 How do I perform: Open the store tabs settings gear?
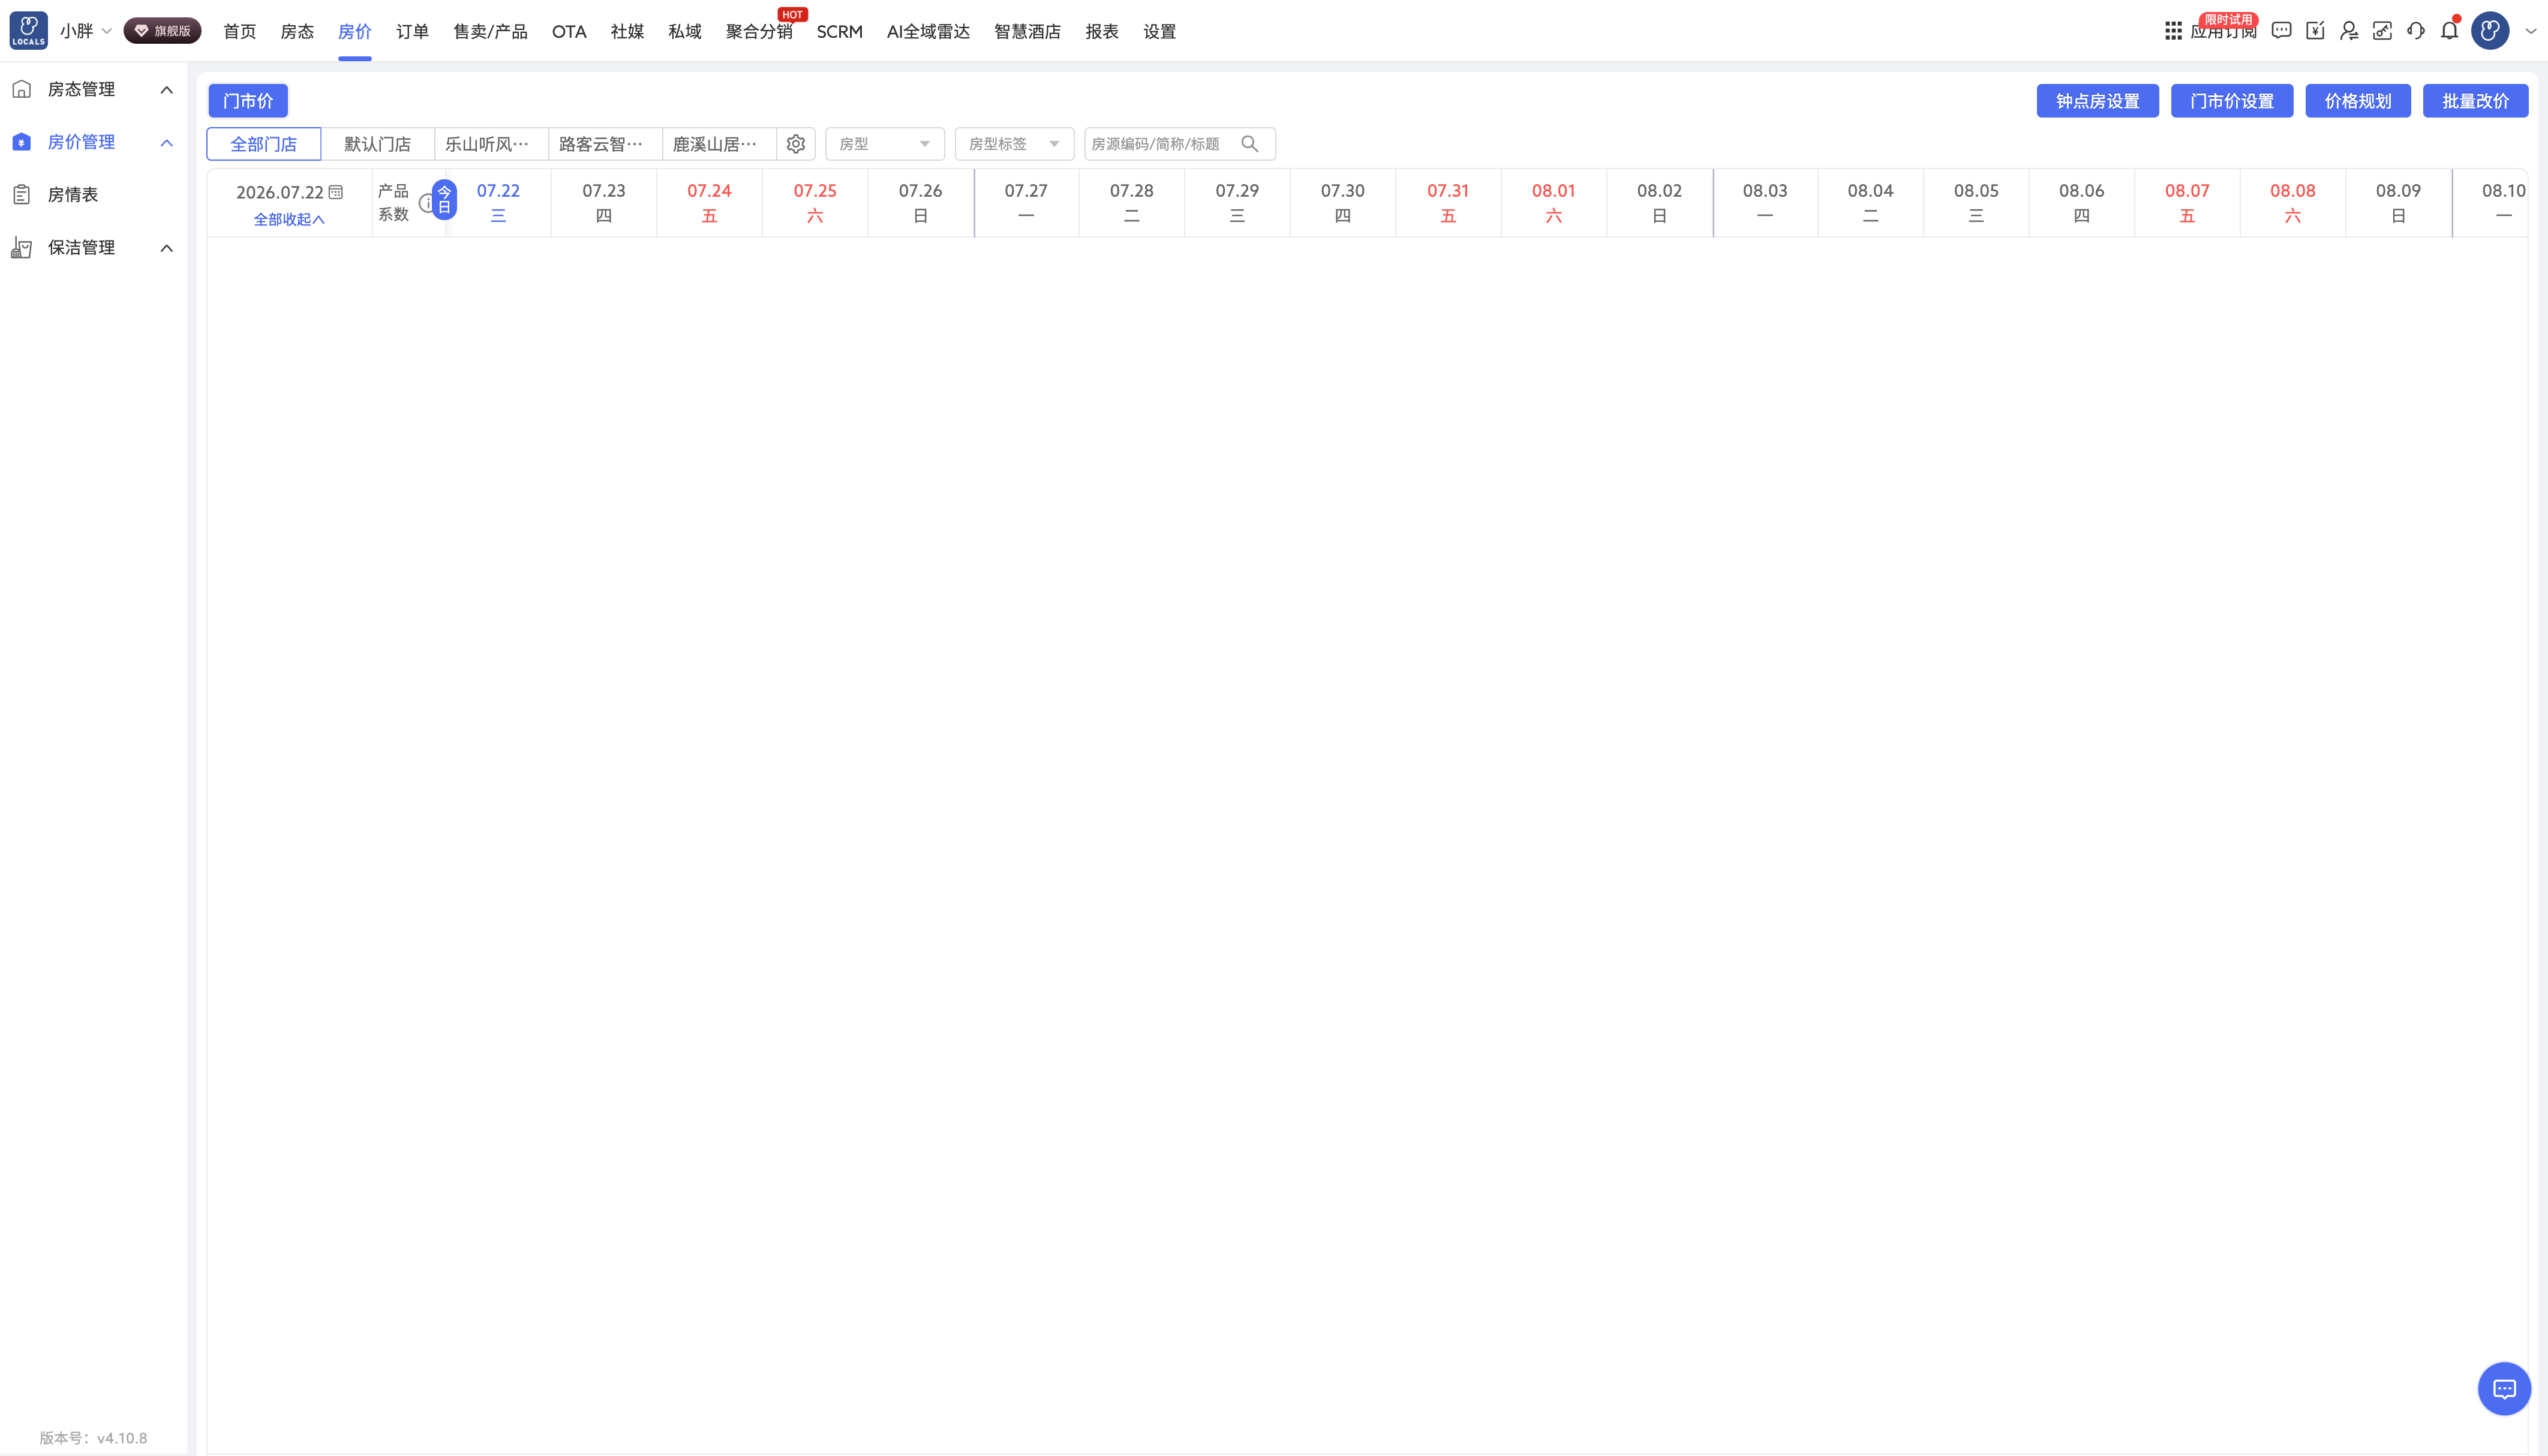tap(796, 144)
